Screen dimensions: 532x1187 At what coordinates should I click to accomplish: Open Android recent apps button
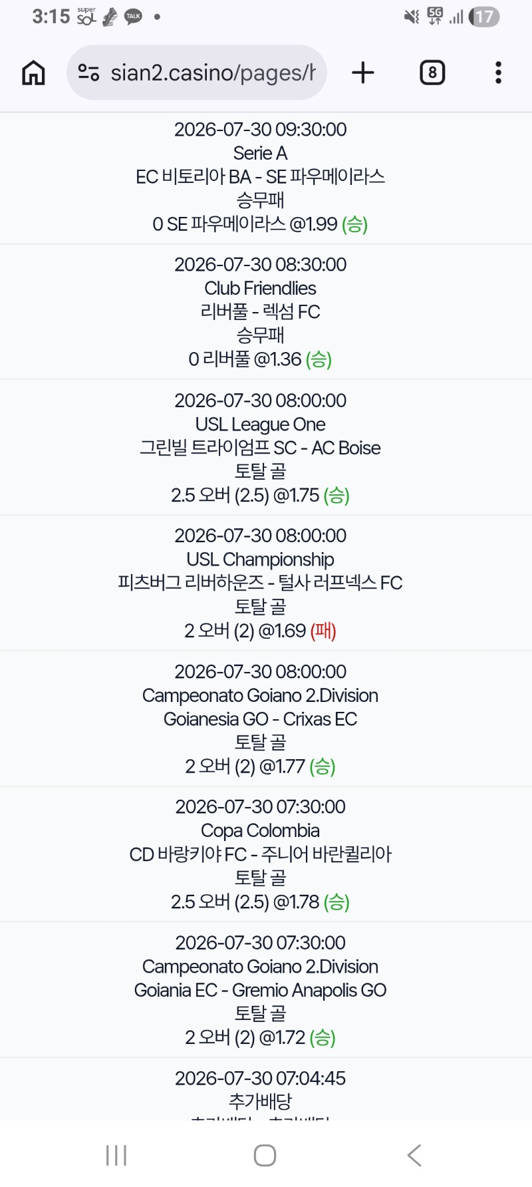(x=116, y=1156)
